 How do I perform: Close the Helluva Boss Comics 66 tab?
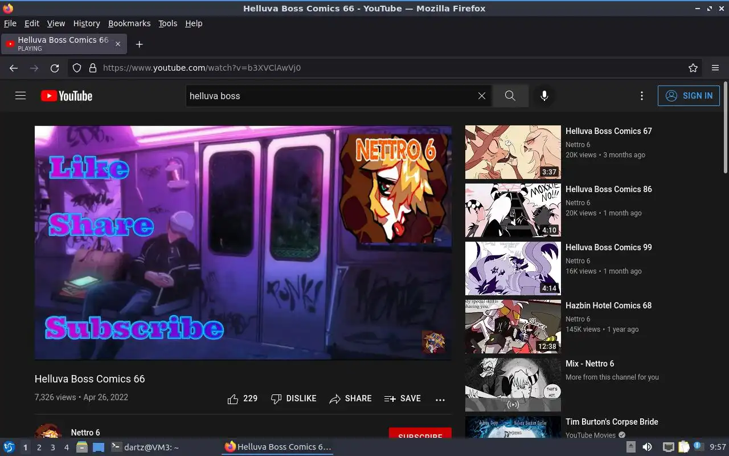click(118, 44)
